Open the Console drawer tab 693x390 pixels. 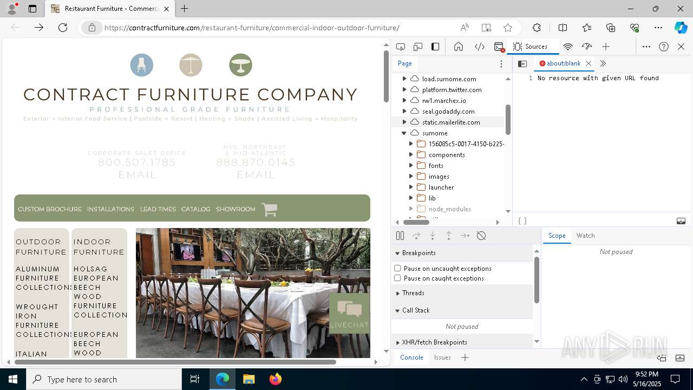coord(411,357)
